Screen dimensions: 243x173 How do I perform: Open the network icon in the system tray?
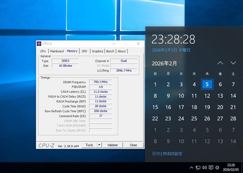[198, 168]
